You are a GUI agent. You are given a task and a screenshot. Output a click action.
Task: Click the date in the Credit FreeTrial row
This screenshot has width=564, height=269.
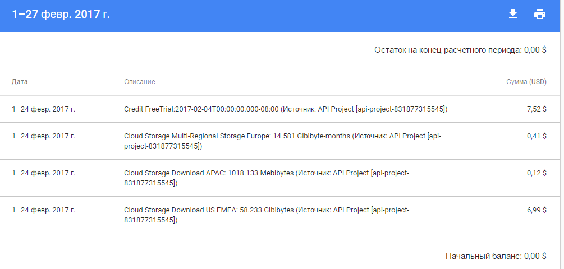coord(43,109)
